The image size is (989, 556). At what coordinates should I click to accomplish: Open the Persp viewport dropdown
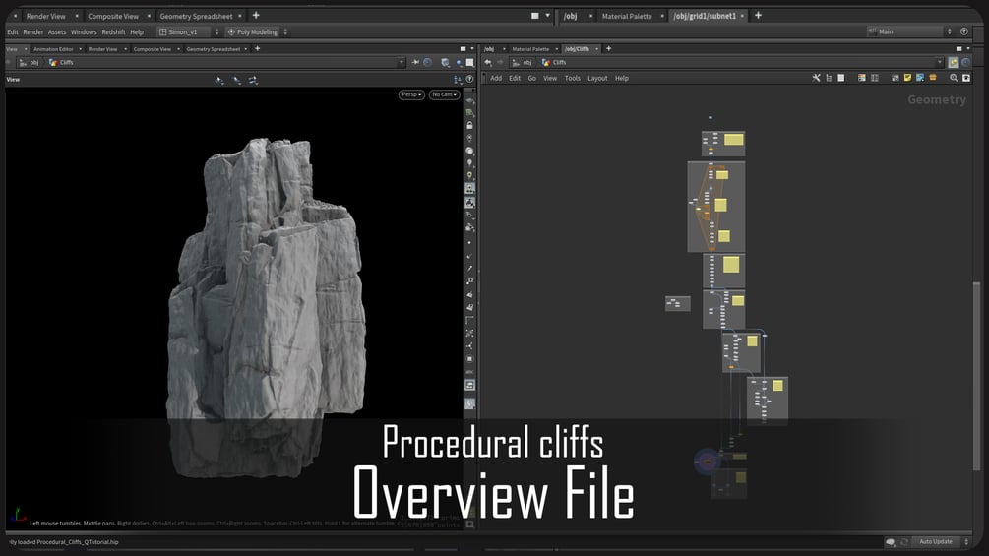tap(411, 94)
